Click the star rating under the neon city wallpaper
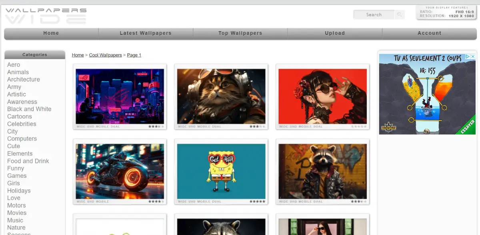The width and height of the screenshot is (480, 235). (156, 127)
